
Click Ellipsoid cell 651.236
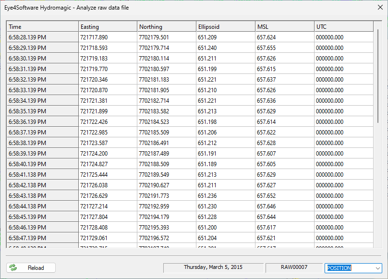(226, 195)
